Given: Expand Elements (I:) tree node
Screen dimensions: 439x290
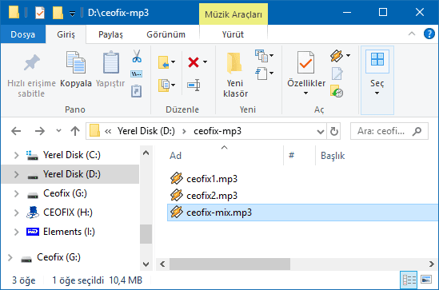Looking at the screenshot, I should coord(17,232).
